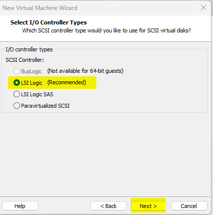Click the "LSI Logic" label text
Viewport: 213px width, 215px height.
pos(31,83)
